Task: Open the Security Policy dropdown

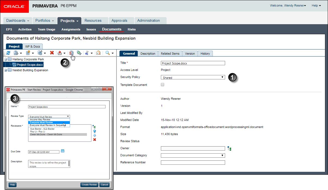Action: (193, 77)
